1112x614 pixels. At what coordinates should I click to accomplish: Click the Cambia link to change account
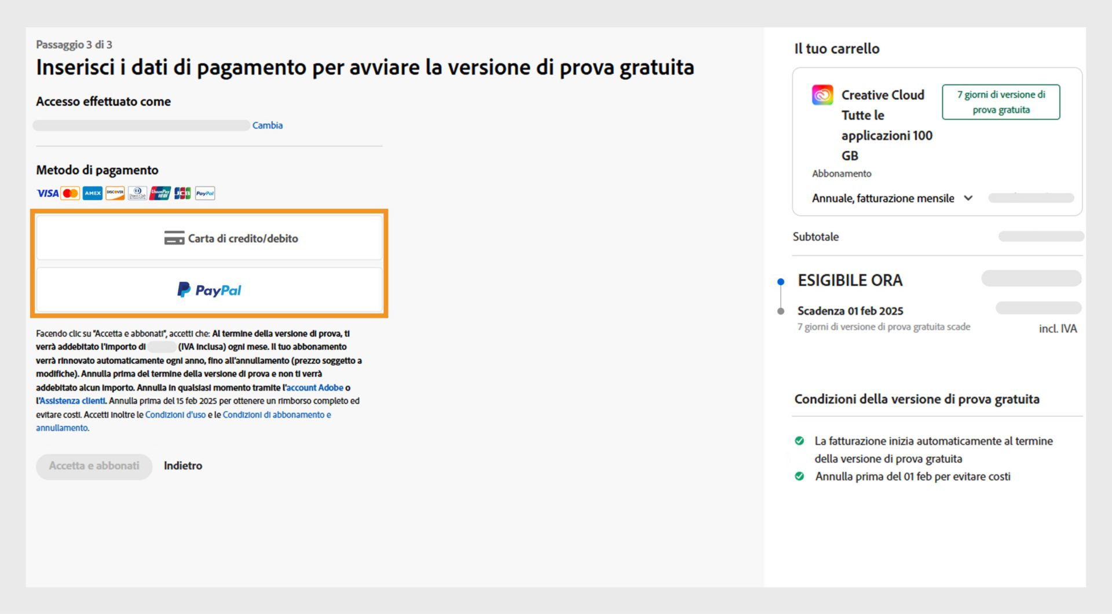(x=268, y=125)
